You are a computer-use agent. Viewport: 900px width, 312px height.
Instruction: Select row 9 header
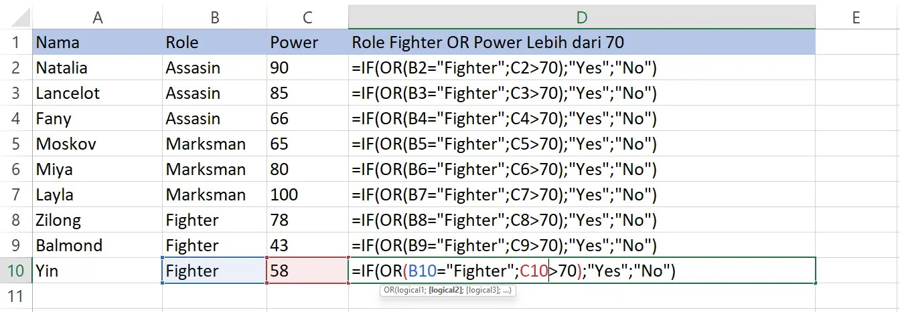[16, 245]
